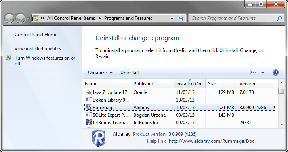Click the Dokan Library program icon
288x152 pixels.
[x=89, y=100]
